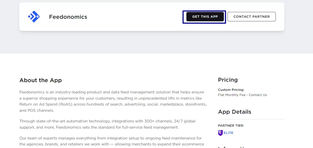Screen dimensions: 313x148
Task: Click the GET THIS APP button
Action: click(x=205, y=17)
